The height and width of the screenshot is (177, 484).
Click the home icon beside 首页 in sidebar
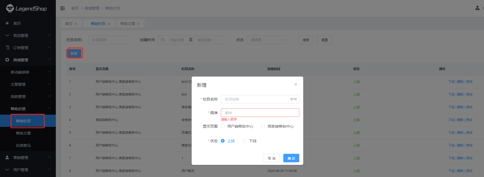click(x=7, y=23)
